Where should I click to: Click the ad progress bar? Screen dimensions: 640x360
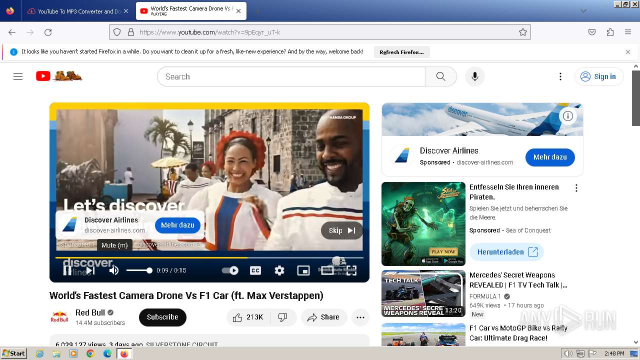point(209,257)
